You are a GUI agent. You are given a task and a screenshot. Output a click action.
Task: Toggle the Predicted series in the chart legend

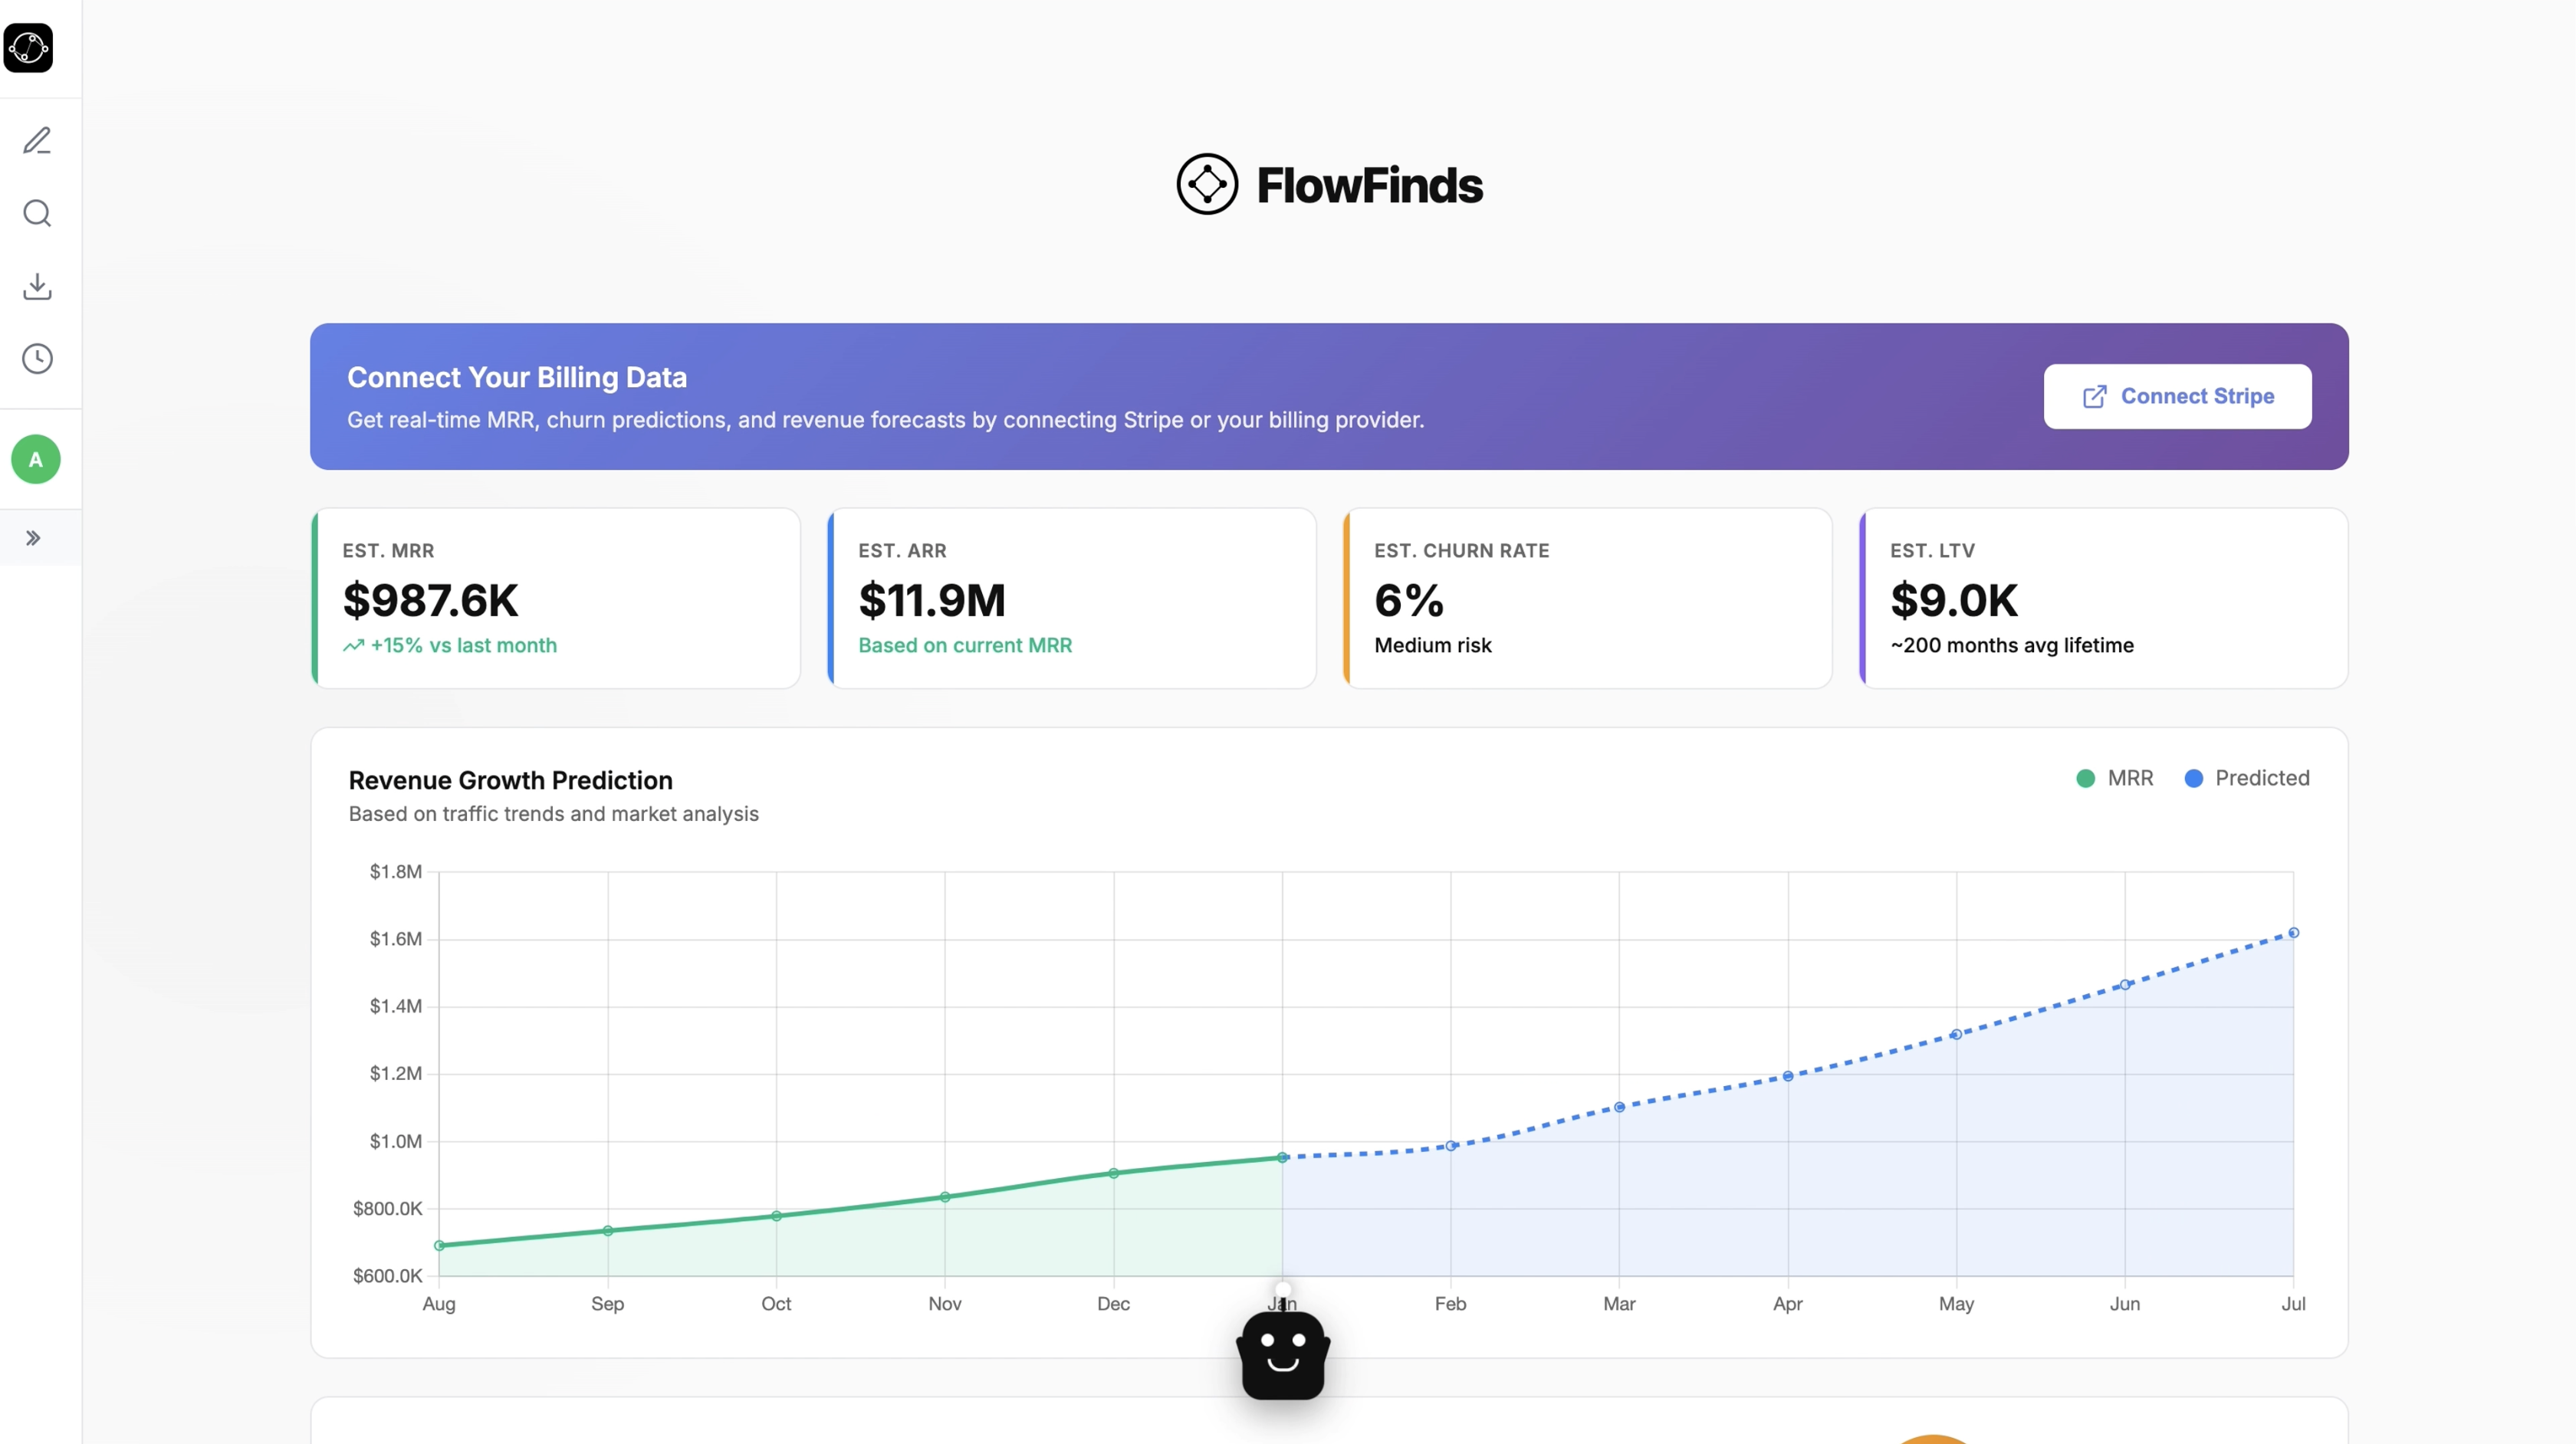click(x=2248, y=778)
